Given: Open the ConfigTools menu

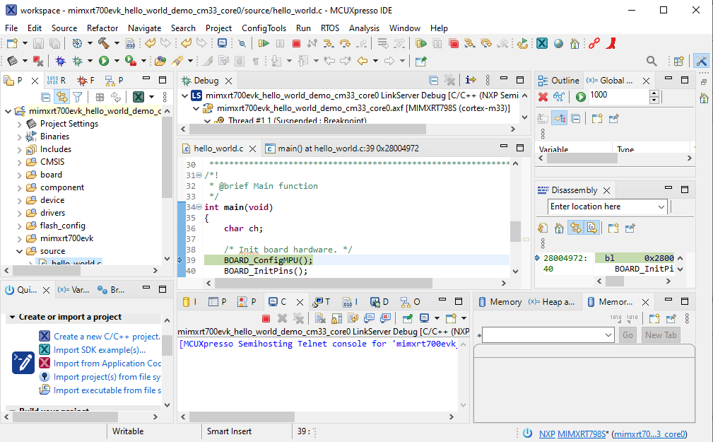Looking at the screenshot, I should (x=264, y=28).
